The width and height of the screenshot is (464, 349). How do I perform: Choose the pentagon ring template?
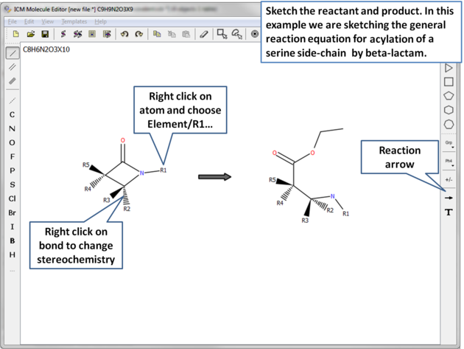(449, 96)
